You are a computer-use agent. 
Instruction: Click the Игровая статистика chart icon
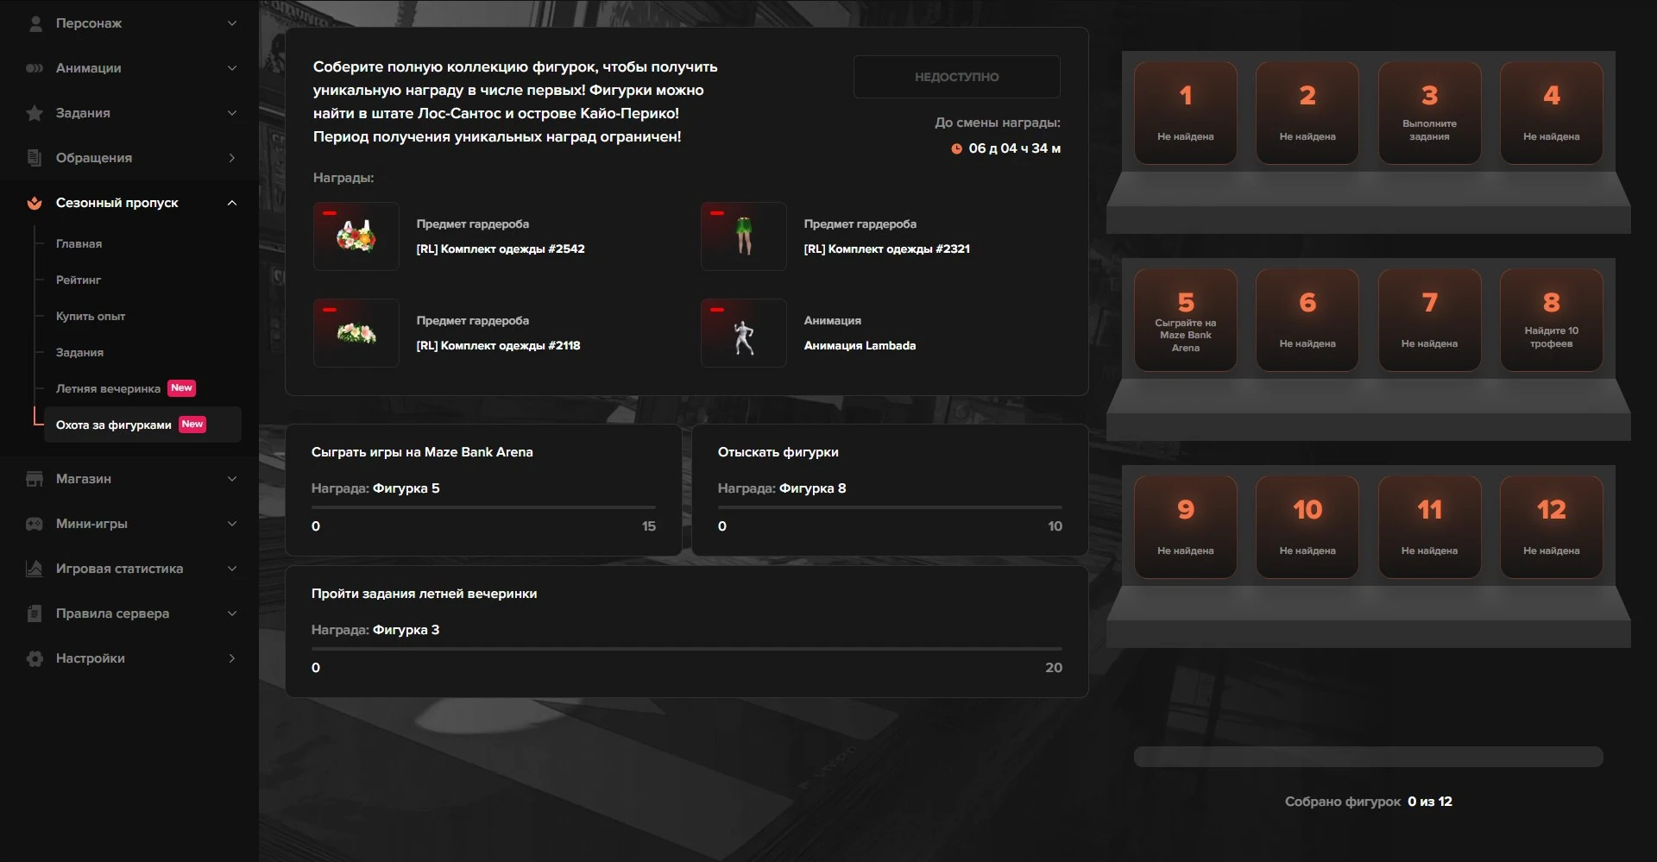pyautogui.click(x=35, y=569)
